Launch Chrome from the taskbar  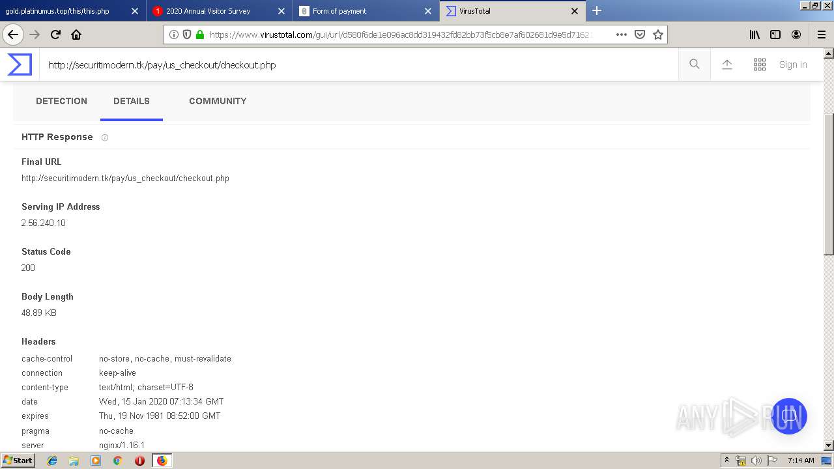click(x=117, y=461)
